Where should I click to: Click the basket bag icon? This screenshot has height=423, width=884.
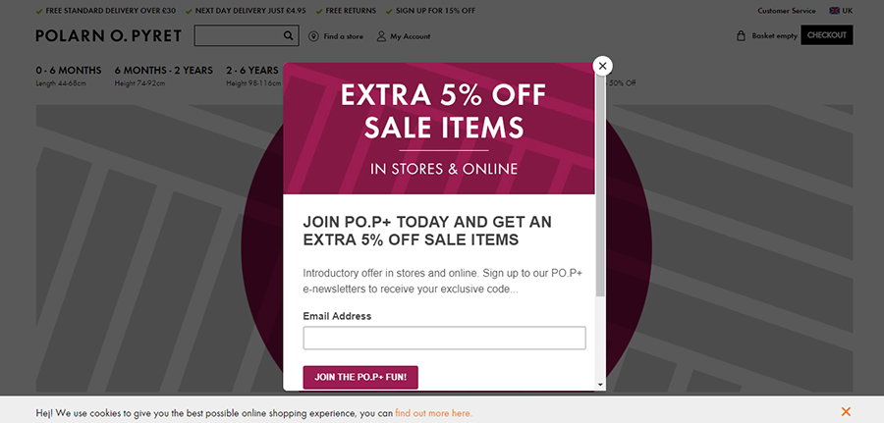coord(741,35)
